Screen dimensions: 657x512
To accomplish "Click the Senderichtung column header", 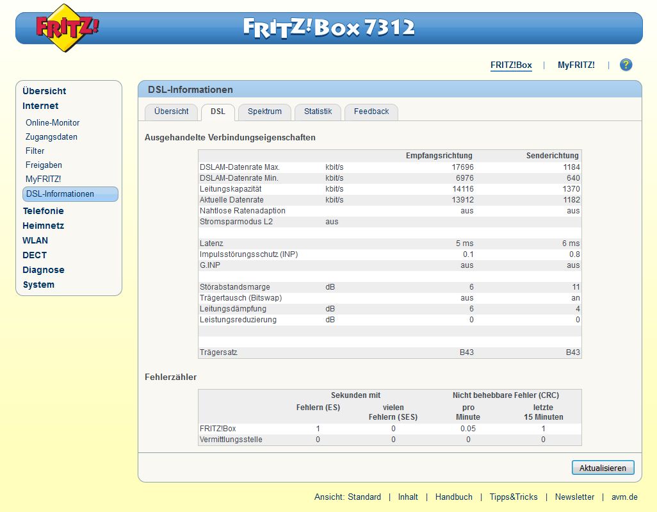I will click(x=552, y=156).
